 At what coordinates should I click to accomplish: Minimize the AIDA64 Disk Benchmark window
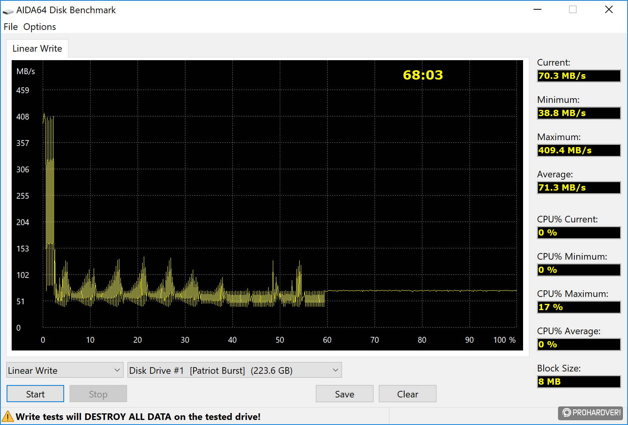pos(537,10)
